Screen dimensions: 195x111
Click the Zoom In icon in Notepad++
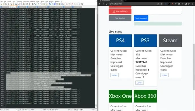(x=38, y=4)
